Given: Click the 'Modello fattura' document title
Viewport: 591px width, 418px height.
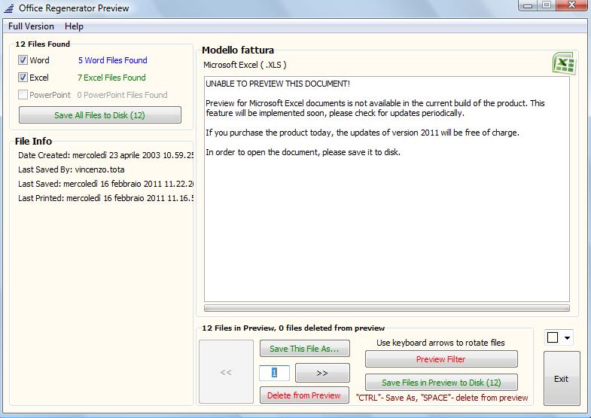Looking at the screenshot, I should click(238, 50).
